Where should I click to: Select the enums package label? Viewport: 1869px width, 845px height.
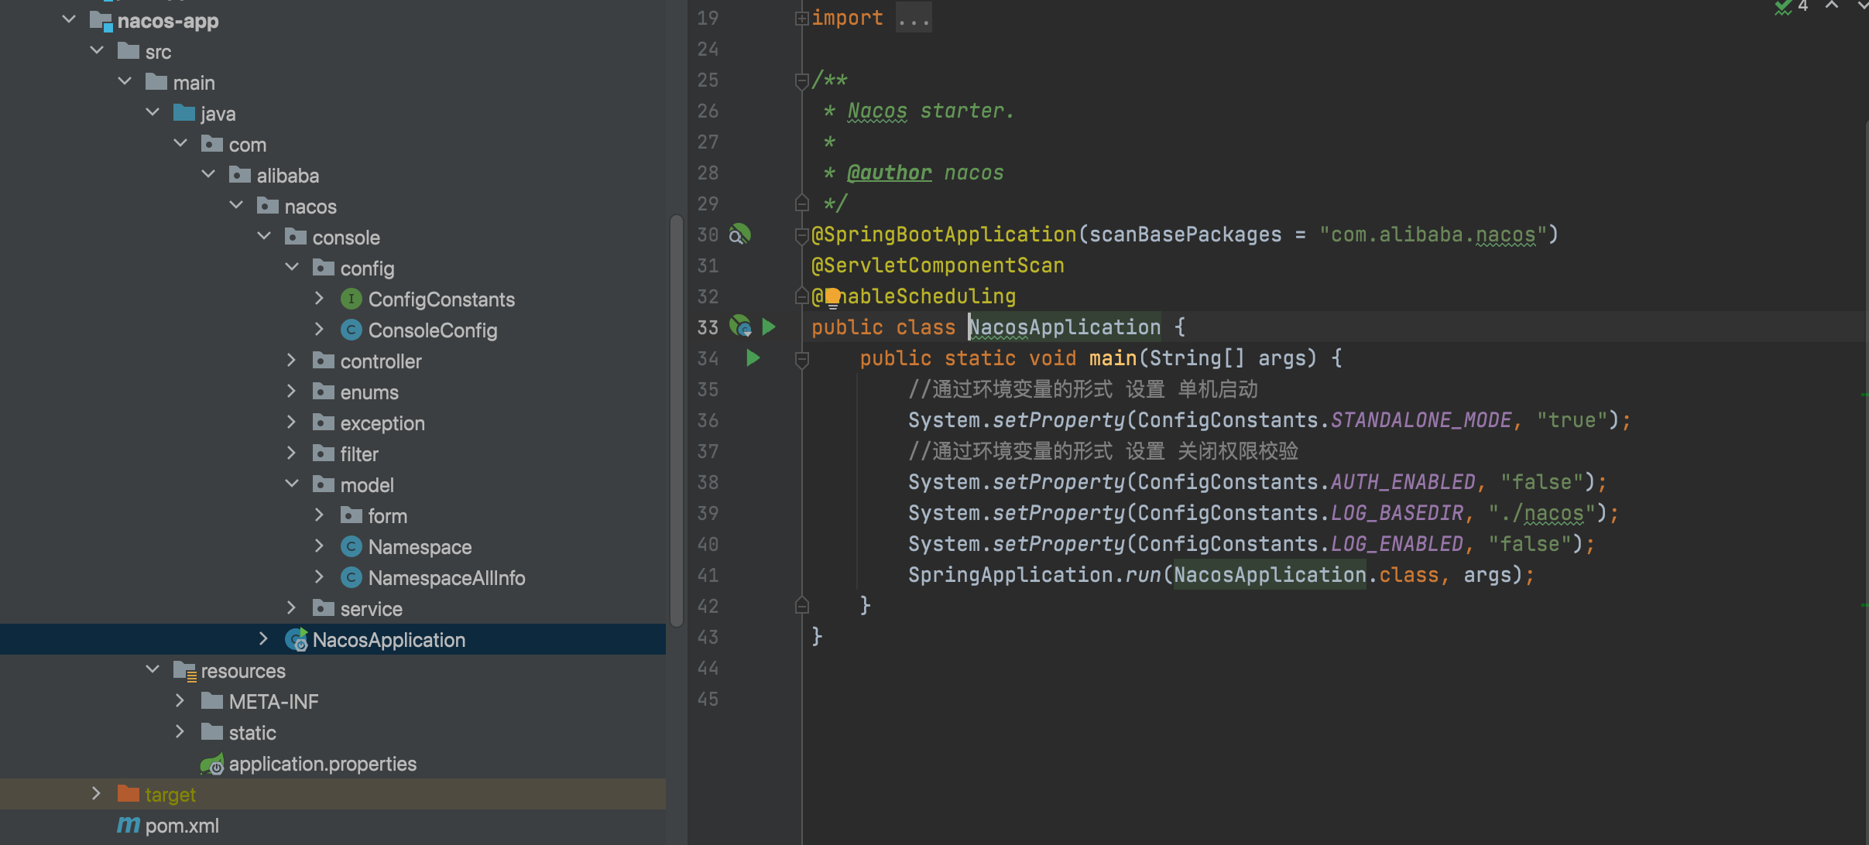click(369, 392)
